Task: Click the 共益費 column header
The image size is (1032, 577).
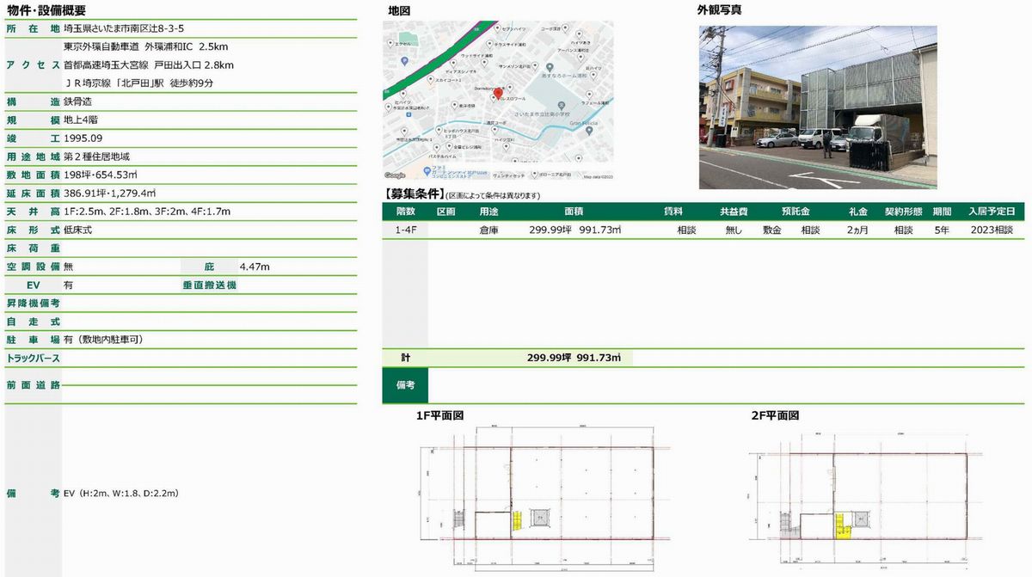Action: 734,212
